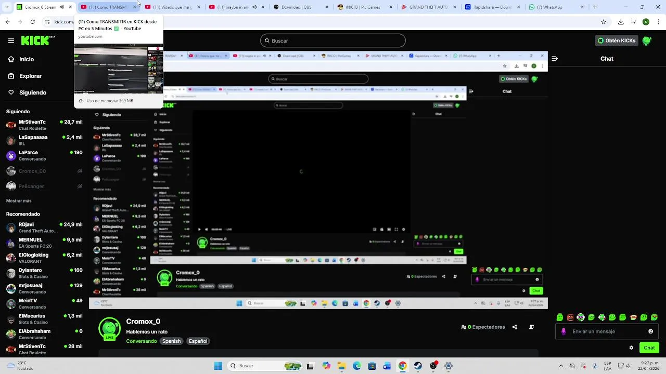Open recommended channel MERNUEL
Screen dimensions: 666x374
[44, 243]
